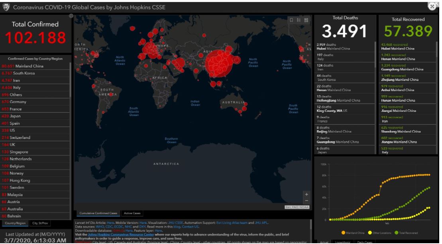Select Spain in confirmed cases list
442x244 pixels.
[35, 123]
